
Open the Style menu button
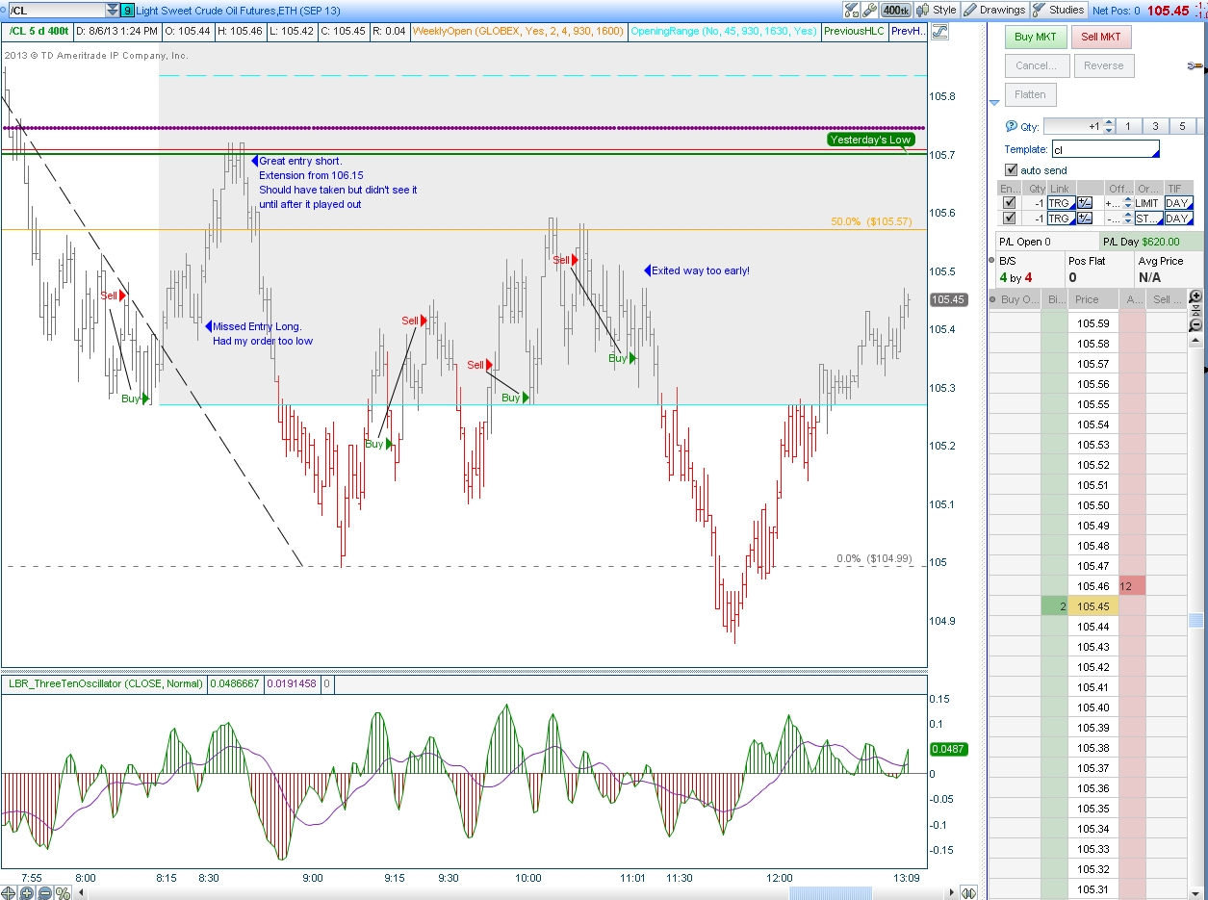coord(937,10)
